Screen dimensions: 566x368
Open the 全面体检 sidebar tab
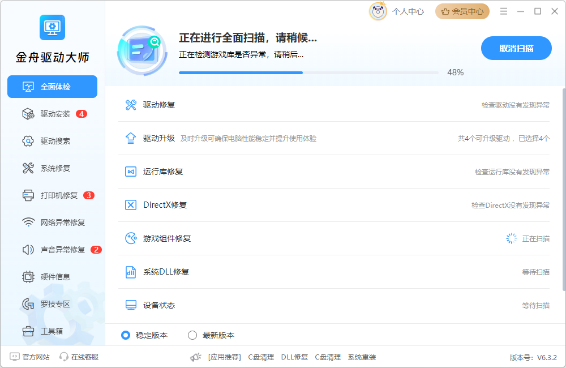(52, 87)
